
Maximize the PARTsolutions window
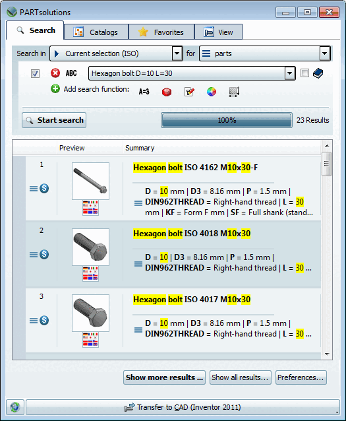tap(307, 13)
